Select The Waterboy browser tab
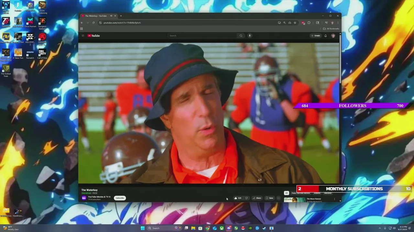Image resolution: width=414 pixels, height=232 pixels. (99, 16)
